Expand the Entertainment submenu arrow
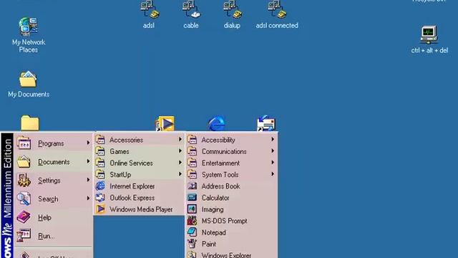Viewport: 458px width, 258px height. 273,163
